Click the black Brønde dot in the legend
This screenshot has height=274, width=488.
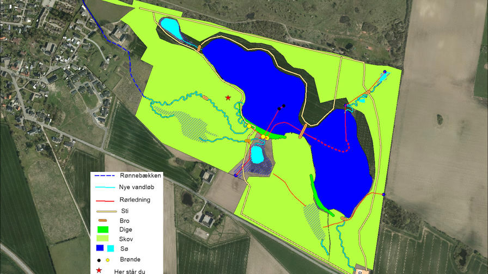[x=100, y=260]
